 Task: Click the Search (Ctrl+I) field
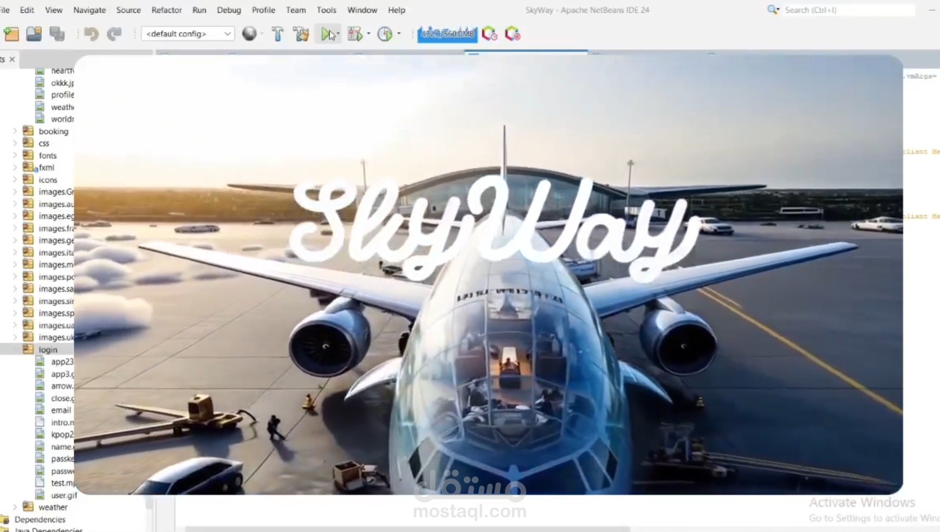pyautogui.click(x=849, y=10)
